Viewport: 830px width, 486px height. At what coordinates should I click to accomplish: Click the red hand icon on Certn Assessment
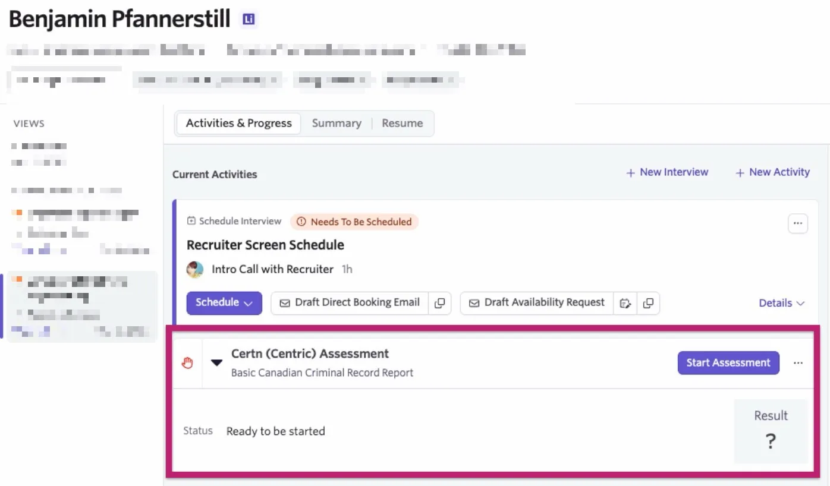187,363
